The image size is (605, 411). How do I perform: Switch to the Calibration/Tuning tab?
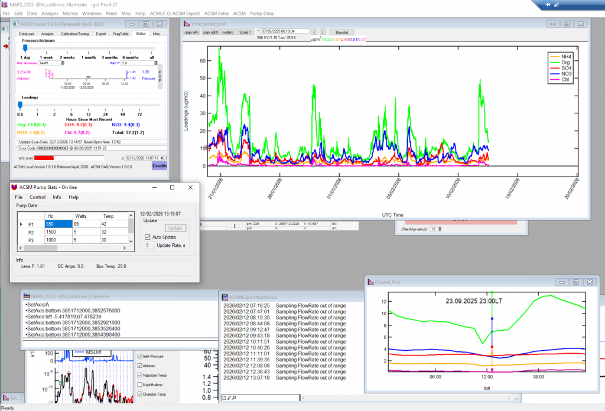point(75,34)
